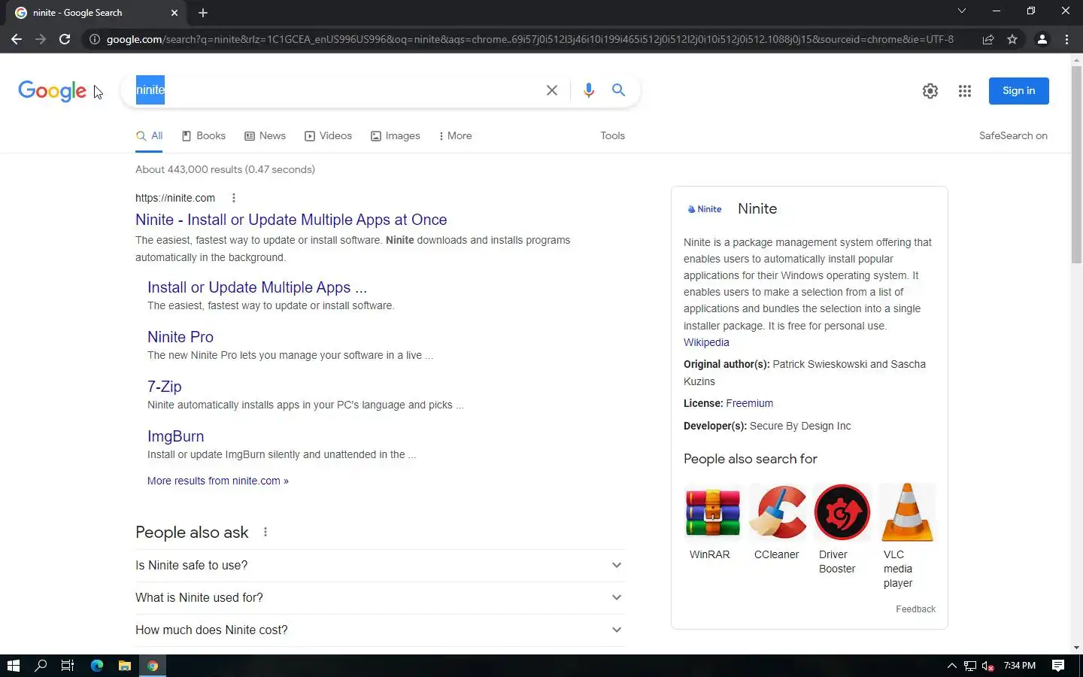Click the Ninite logo in knowledge panel
Screen dimensions: 1083x677
(705, 209)
